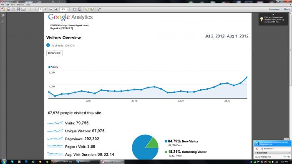The width and height of the screenshot is (292, 164).
Task: Click the page number input field
Action: point(40,9)
